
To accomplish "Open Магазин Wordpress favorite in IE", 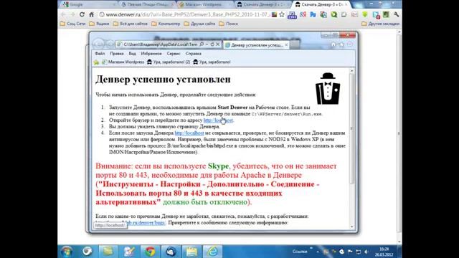I will coord(123,62).
